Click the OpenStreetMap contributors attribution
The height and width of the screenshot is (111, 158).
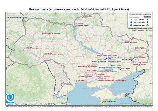136,104
